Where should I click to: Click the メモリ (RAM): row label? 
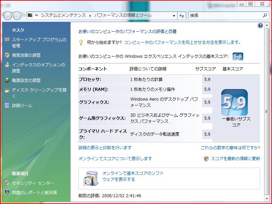[93, 89]
